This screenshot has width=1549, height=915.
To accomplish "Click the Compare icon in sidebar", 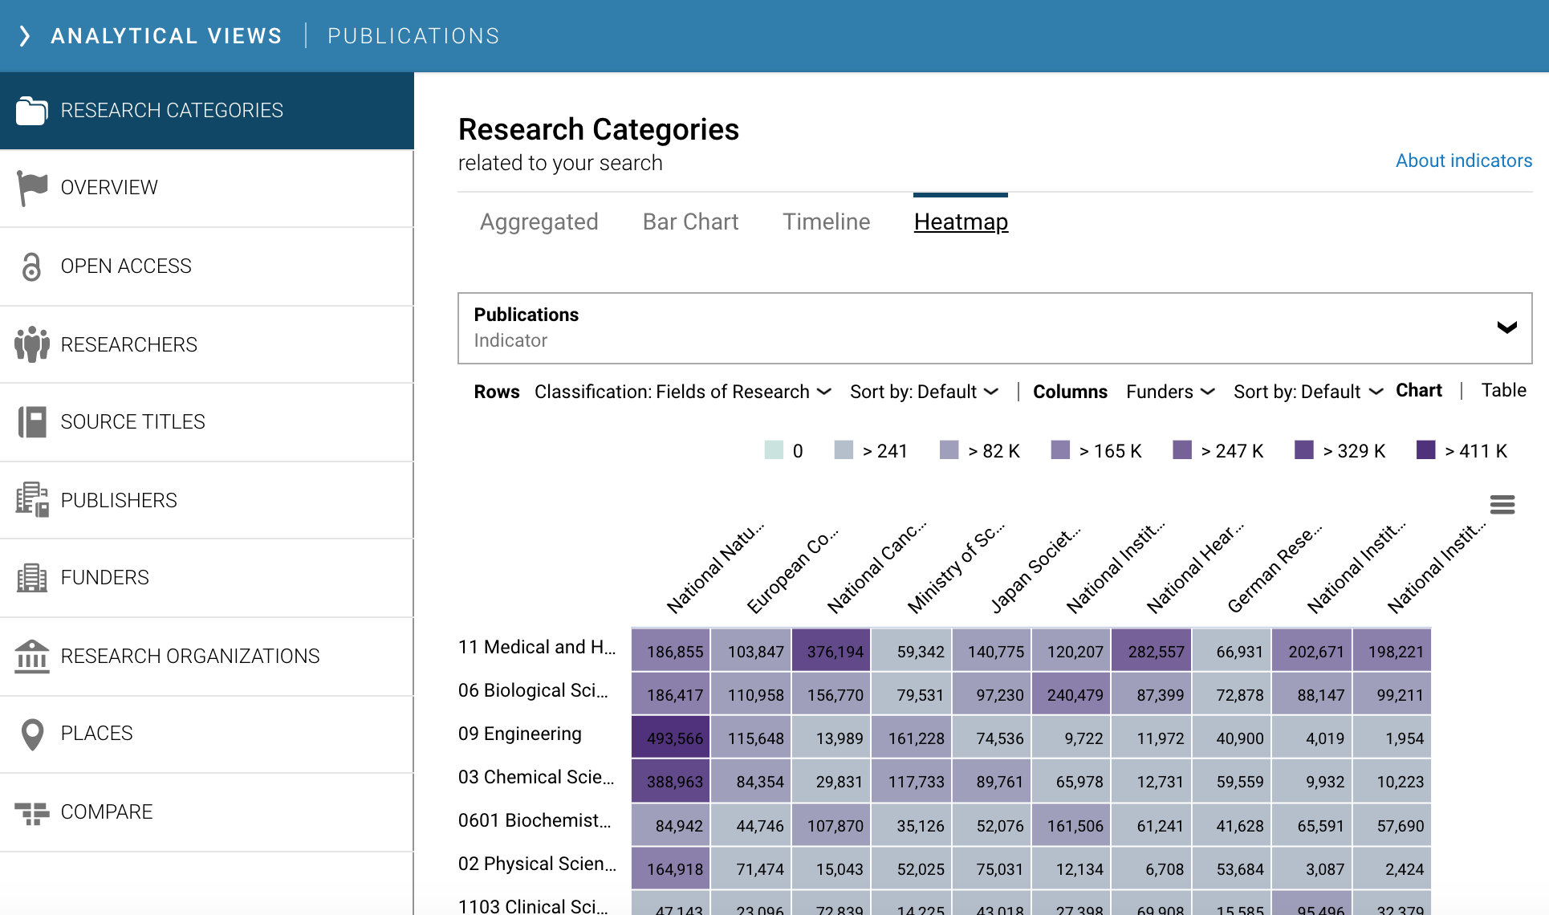I will 31,812.
